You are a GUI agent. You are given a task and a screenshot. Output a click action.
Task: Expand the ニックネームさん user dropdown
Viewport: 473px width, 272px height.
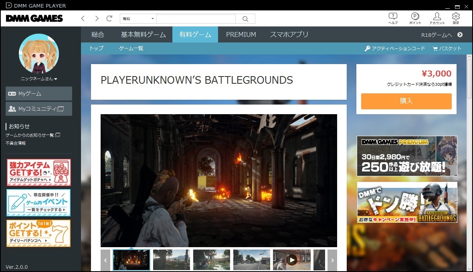tap(39, 79)
